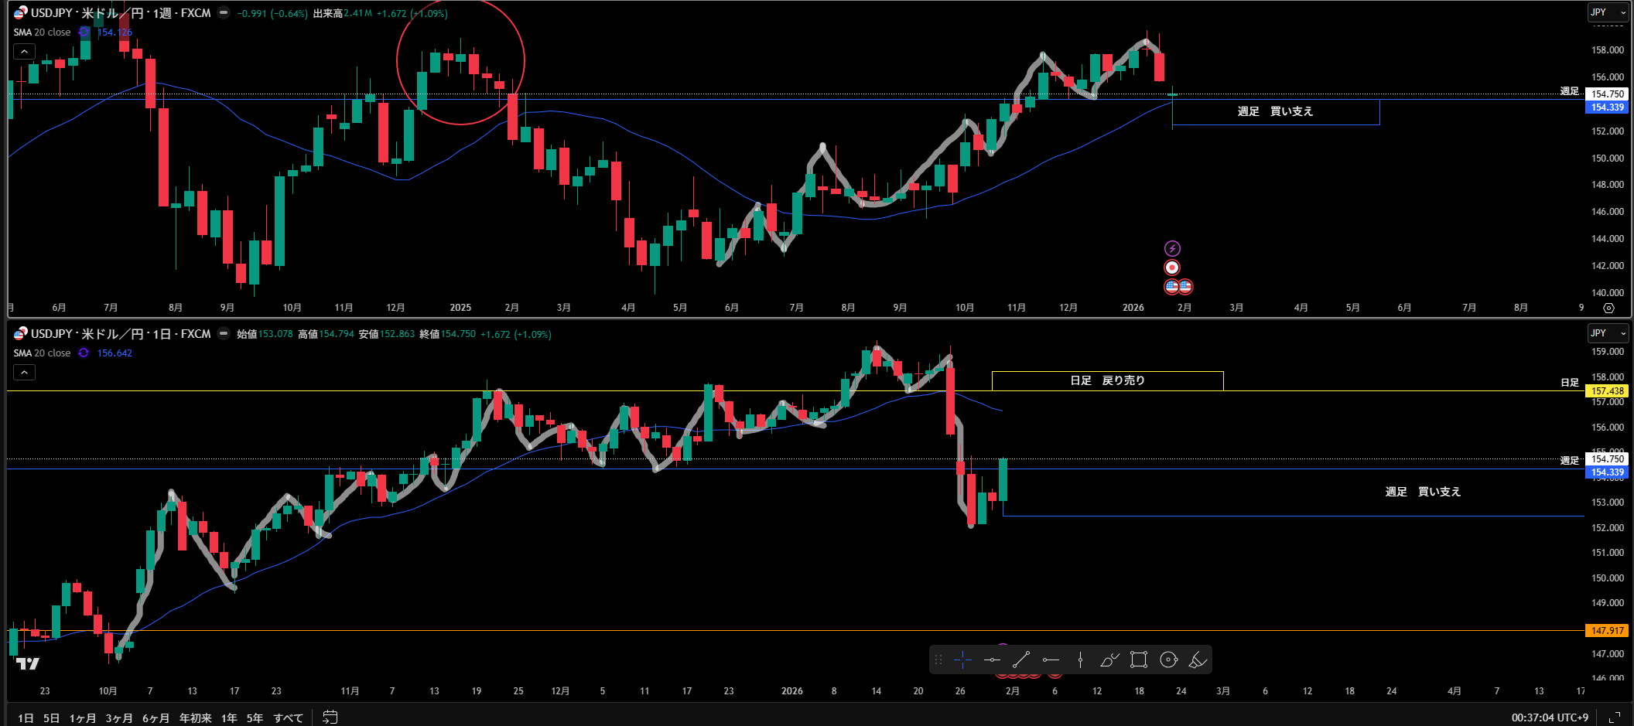The height and width of the screenshot is (726, 1634).
Task: Open JPY currency dropdown on daily chart
Action: point(1607,333)
